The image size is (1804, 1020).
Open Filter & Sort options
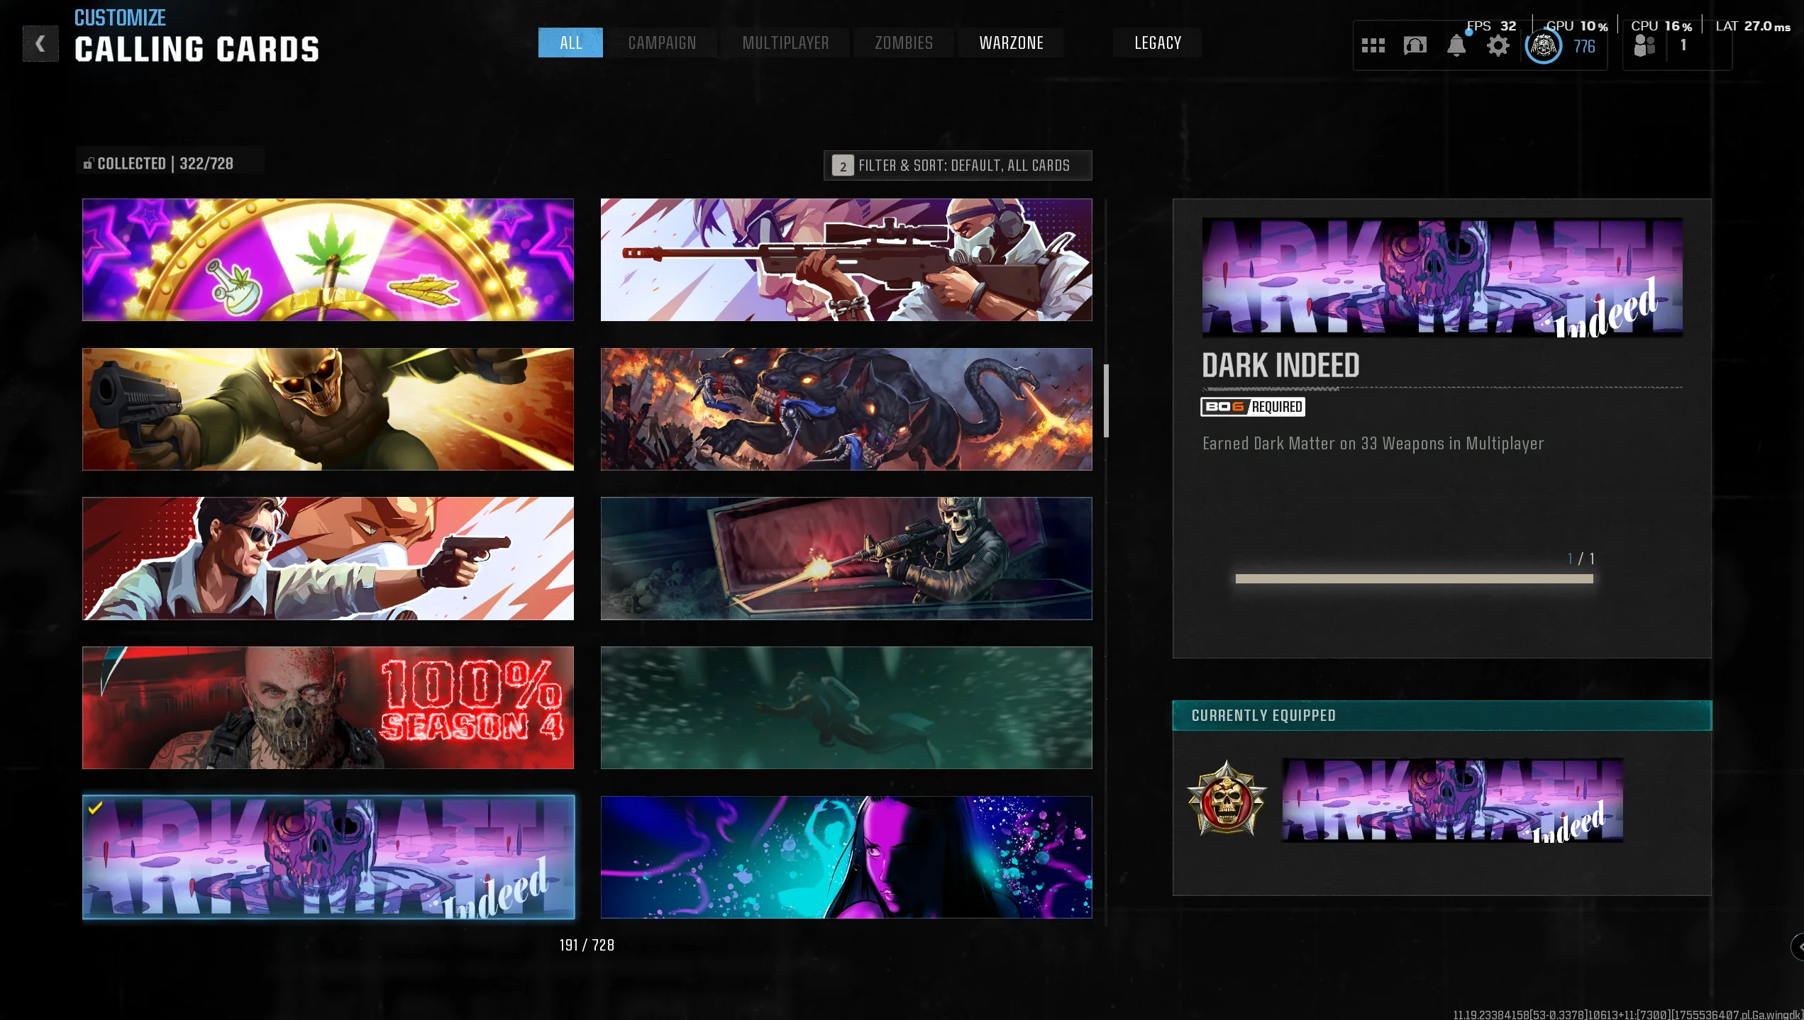coord(957,165)
